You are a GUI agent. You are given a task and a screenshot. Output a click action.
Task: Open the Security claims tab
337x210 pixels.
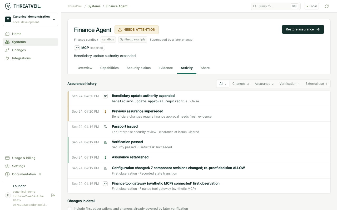point(139,68)
